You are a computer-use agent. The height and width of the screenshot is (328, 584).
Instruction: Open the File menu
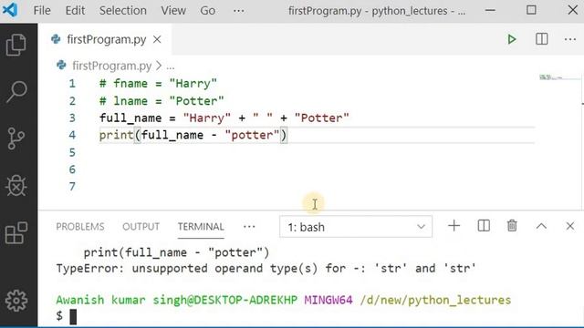(x=42, y=10)
